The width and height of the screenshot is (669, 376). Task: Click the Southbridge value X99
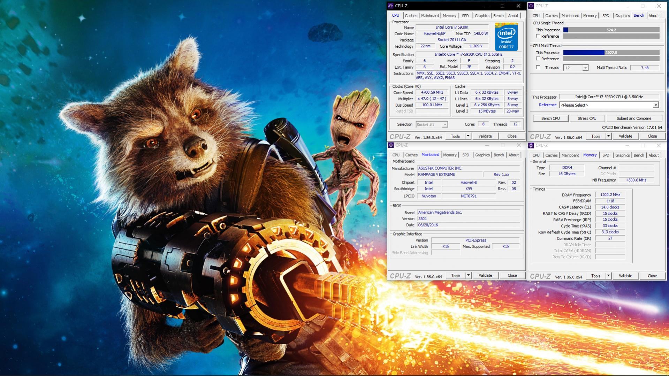click(469, 189)
